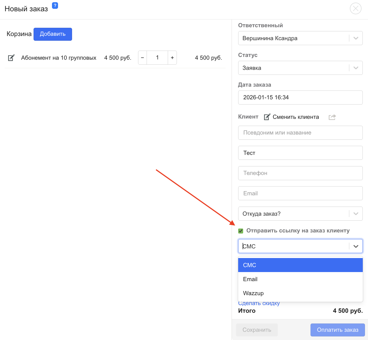Expand the Ответственный dropdown
Viewport: 368px width, 340px height.
click(356, 38)
